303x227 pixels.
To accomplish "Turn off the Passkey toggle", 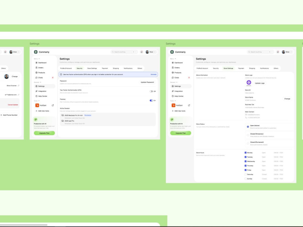I will (x=151, y=100).
